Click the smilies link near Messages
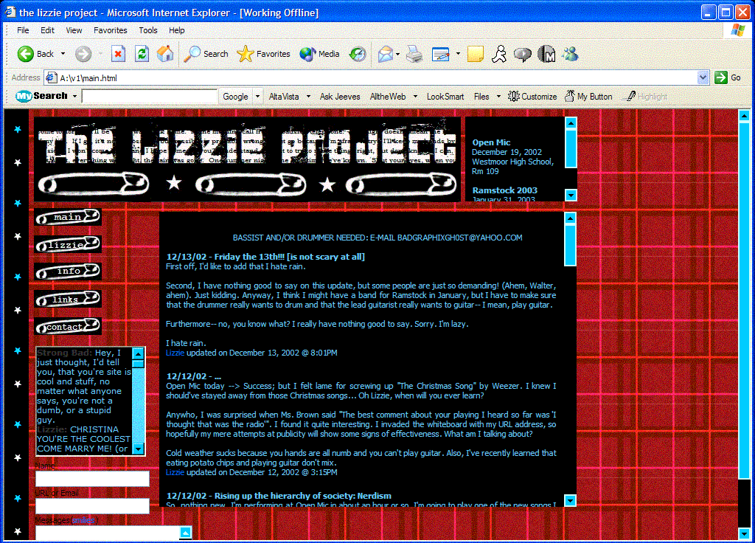The height and width of the screenshot is (543, 755). (x=84, y=520)
